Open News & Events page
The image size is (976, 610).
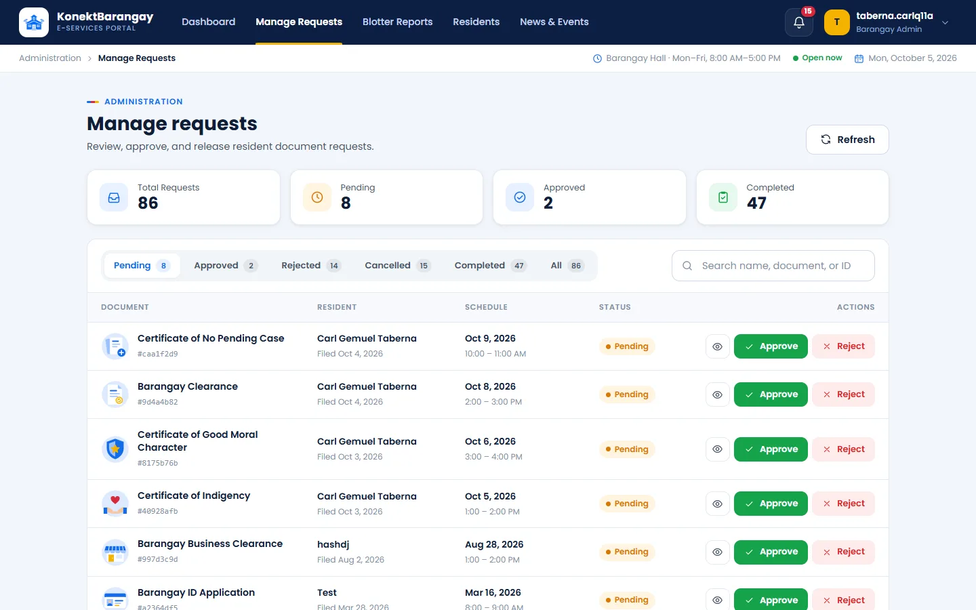click(554, 22)
